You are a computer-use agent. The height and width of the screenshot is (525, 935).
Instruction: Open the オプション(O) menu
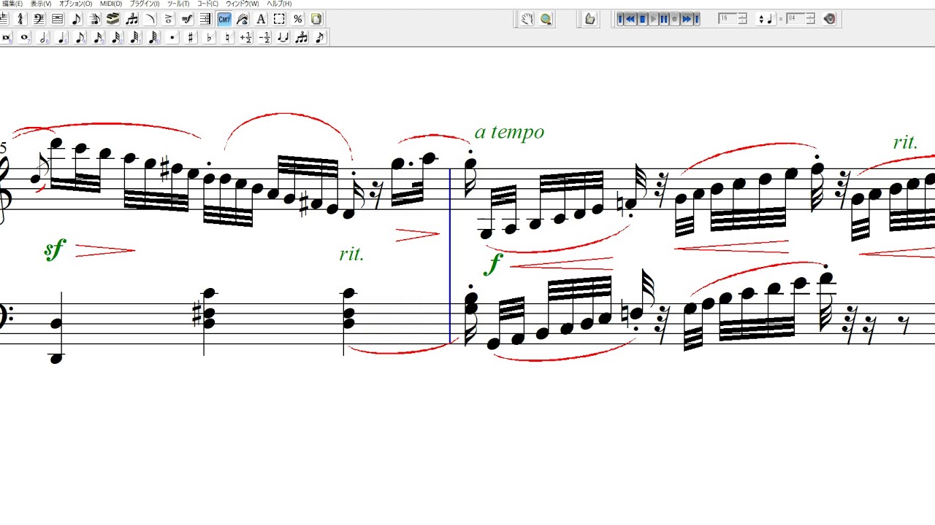coord(76,4)
